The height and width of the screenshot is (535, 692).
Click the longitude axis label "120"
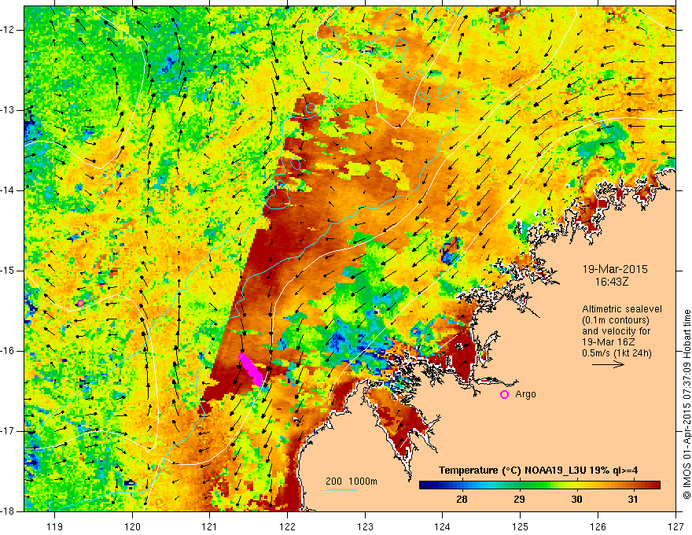pos(132,526)
